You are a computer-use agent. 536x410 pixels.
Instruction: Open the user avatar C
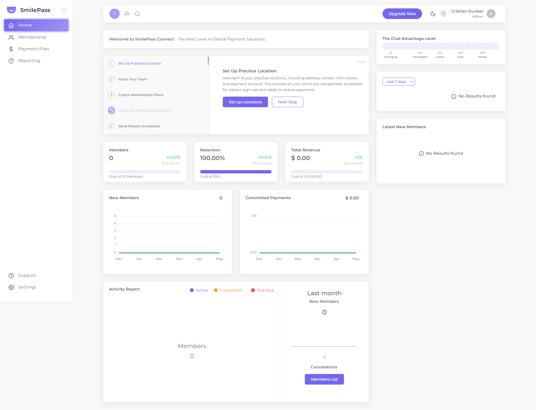[x=491, y=14]
